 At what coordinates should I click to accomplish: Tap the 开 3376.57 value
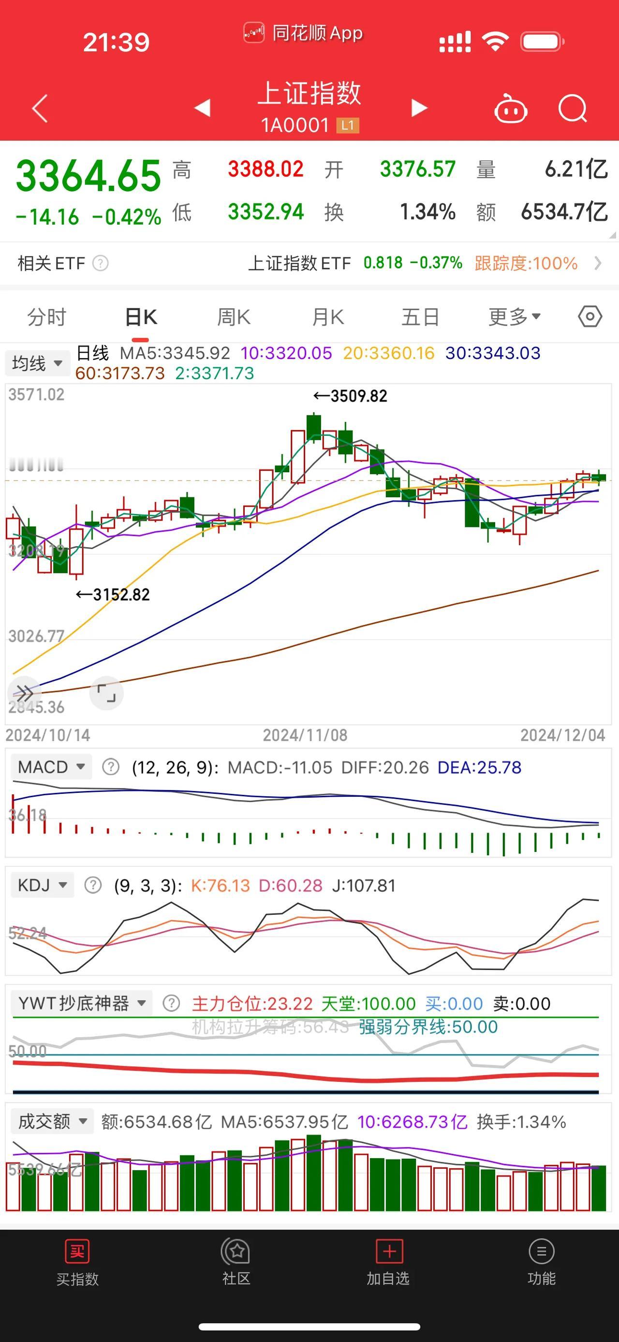click(417, 169)
